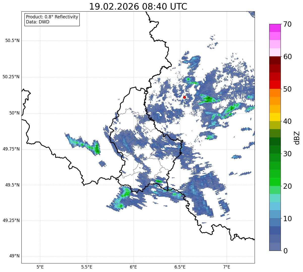Screen dimensions: 303x272
Task: Click the 49.25°N latitude tick label
Action: pos(11,221)
